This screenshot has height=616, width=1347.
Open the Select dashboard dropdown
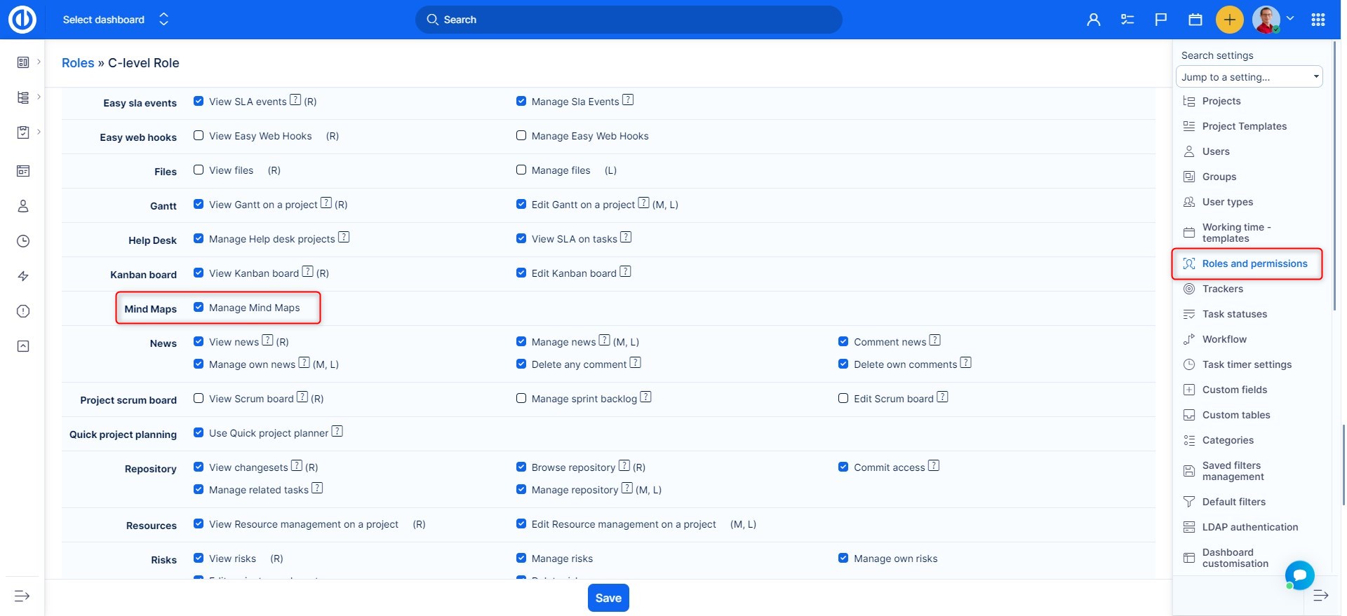point(116,20)
